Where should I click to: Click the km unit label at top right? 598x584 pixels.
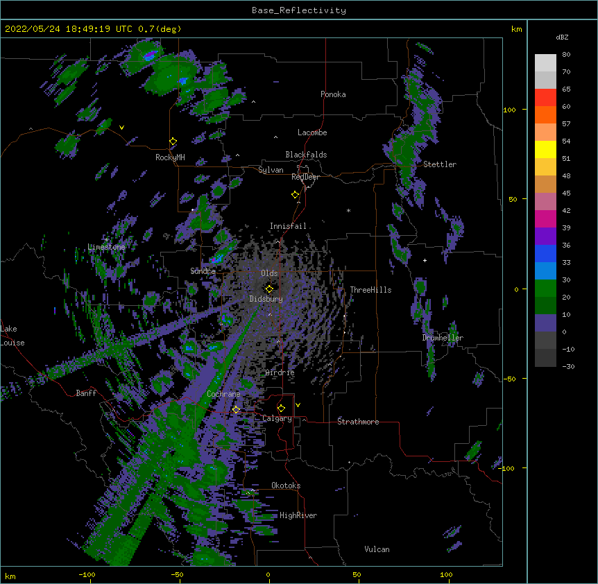point(517,29)
